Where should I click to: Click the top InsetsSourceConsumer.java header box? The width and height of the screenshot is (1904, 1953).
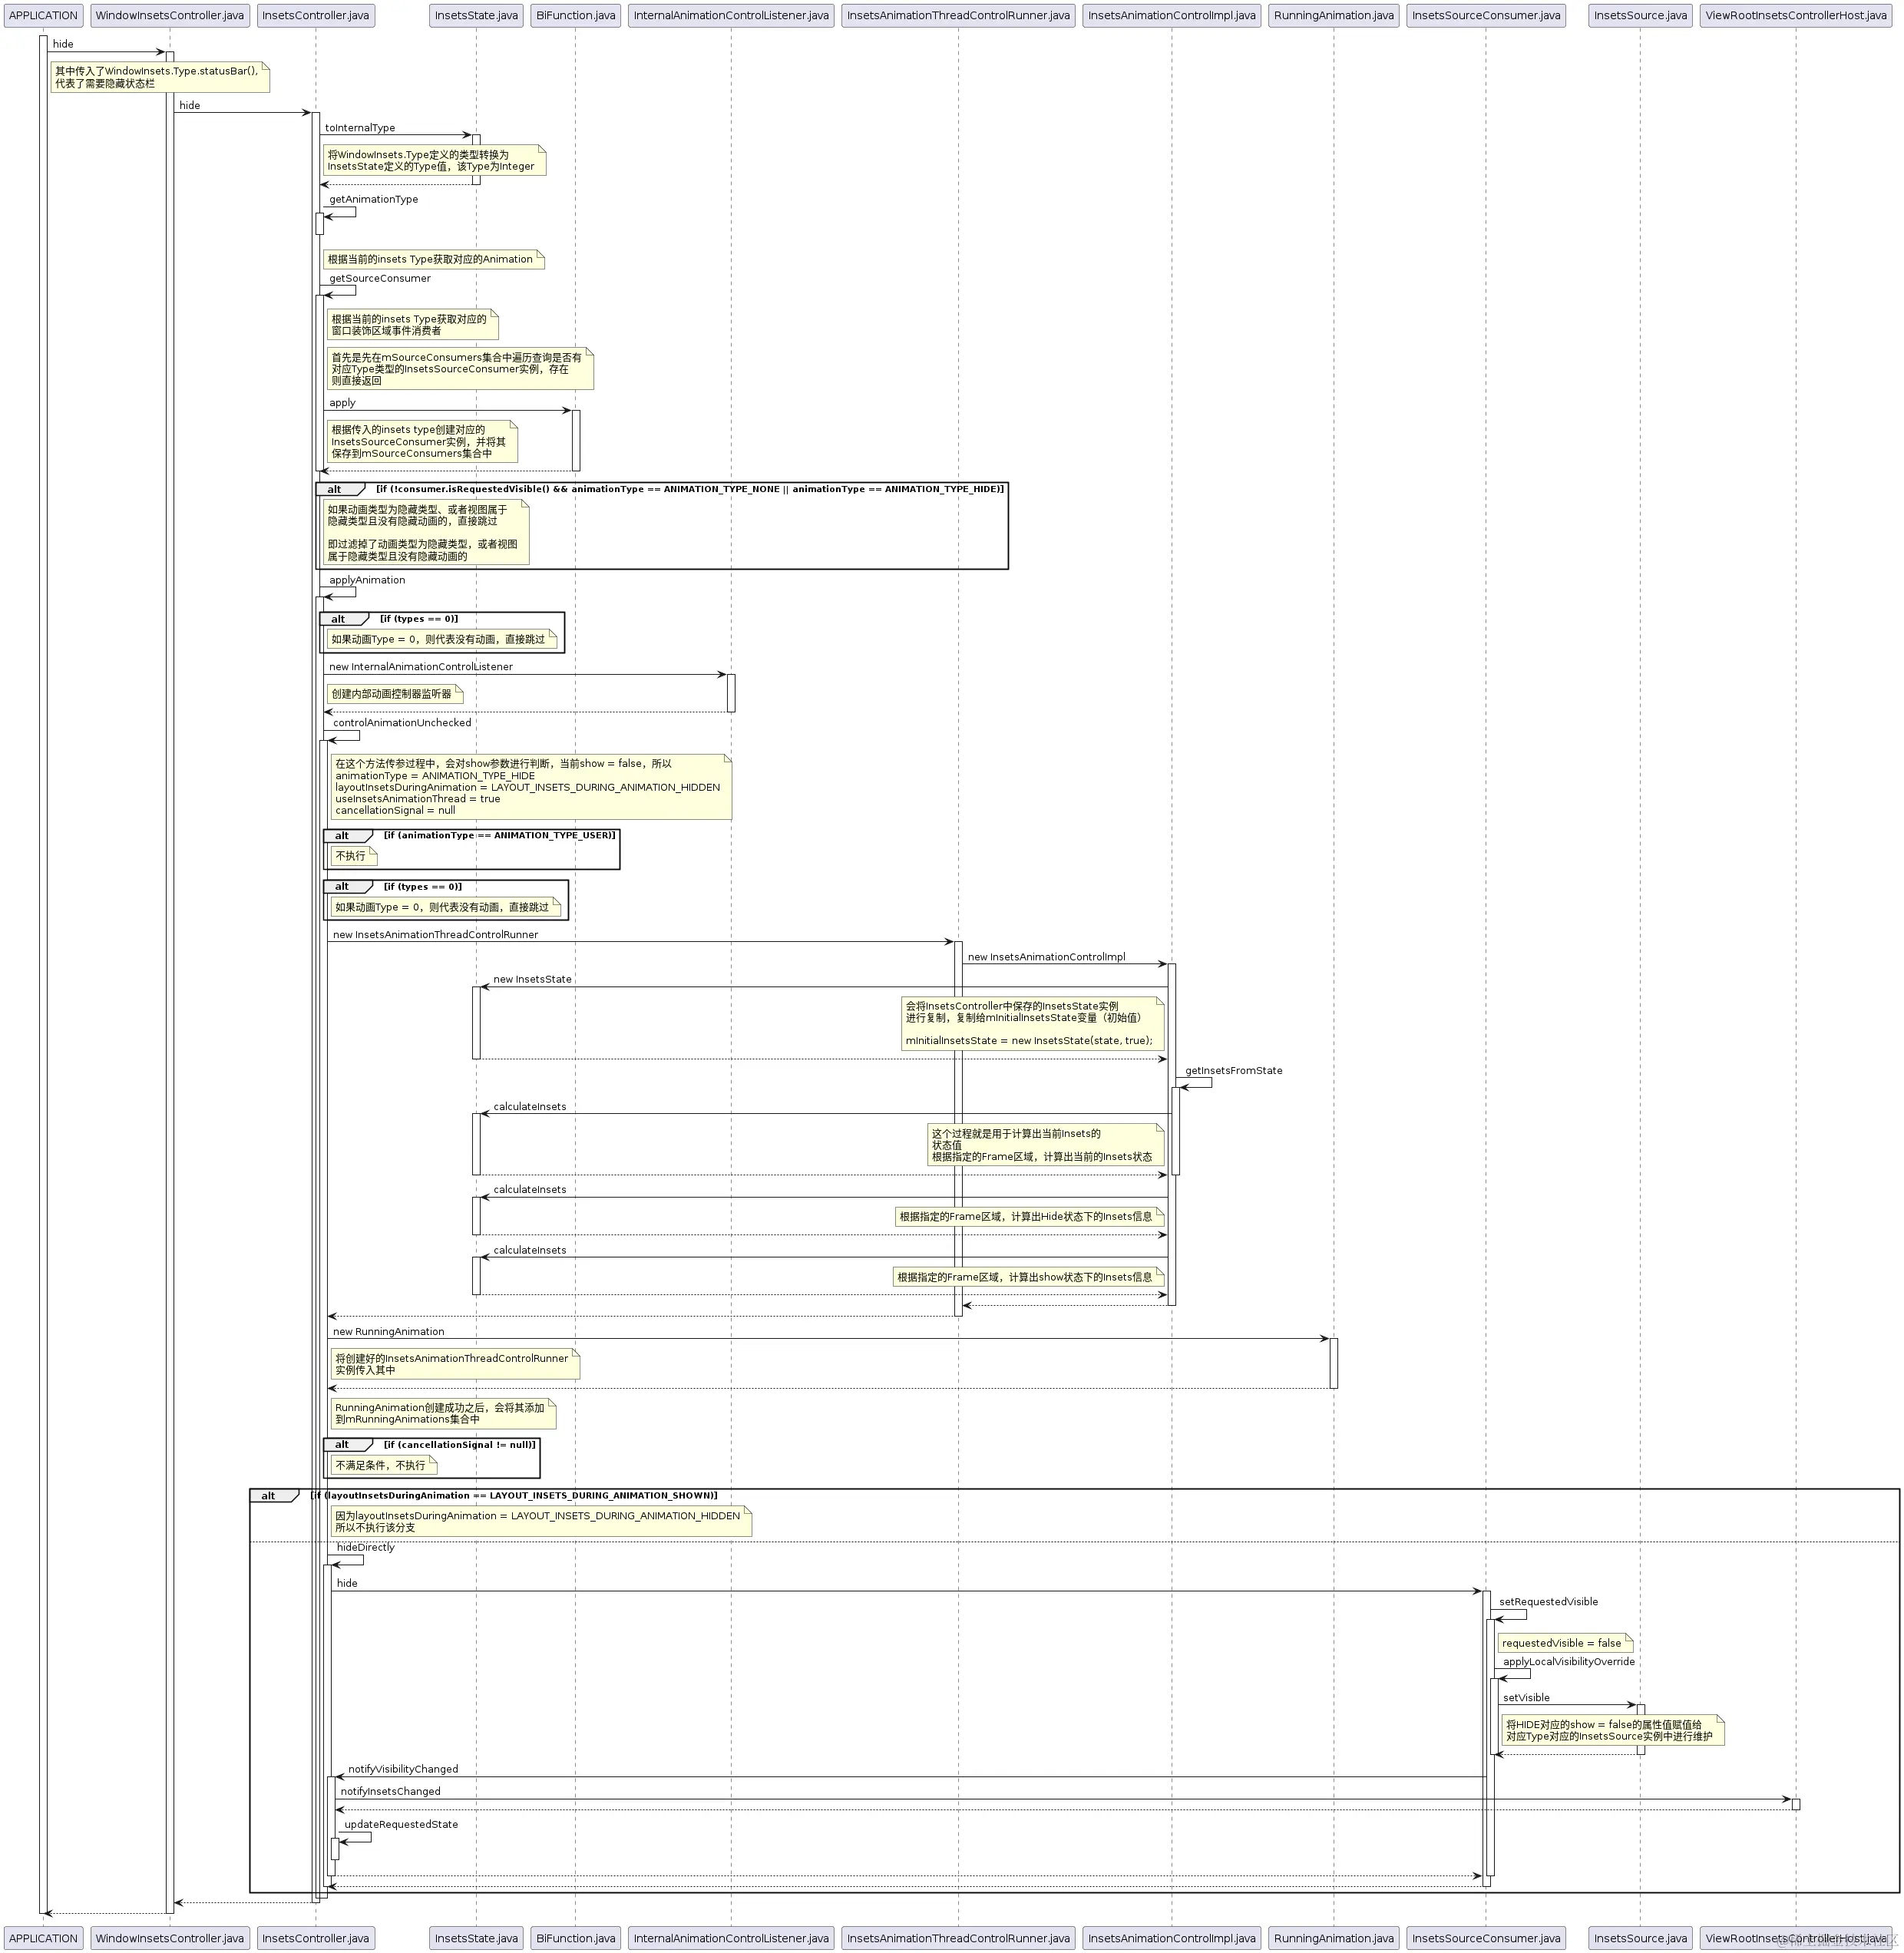[x=1486, y=15]
